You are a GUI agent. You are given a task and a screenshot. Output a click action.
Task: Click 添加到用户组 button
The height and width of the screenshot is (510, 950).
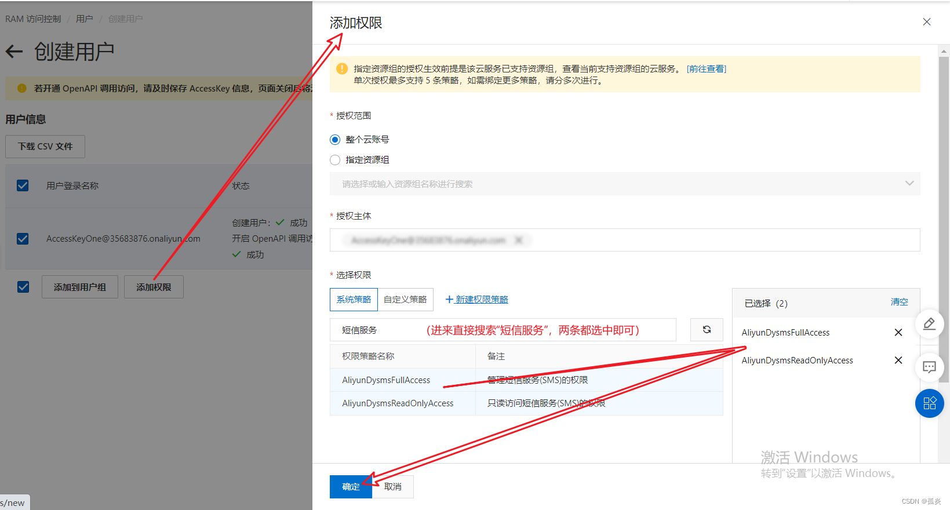click(x=80, y=287)
